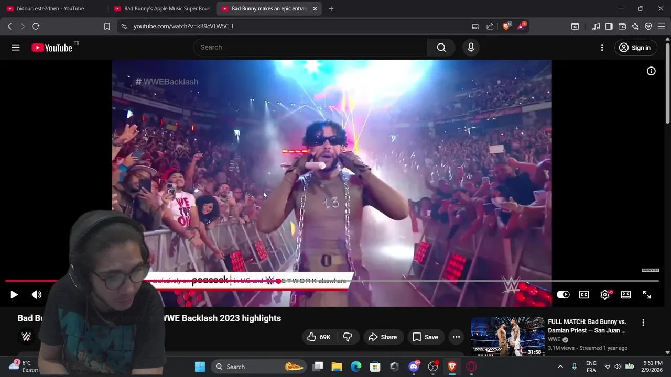Click the YouTube search input field

coord(310,48)
